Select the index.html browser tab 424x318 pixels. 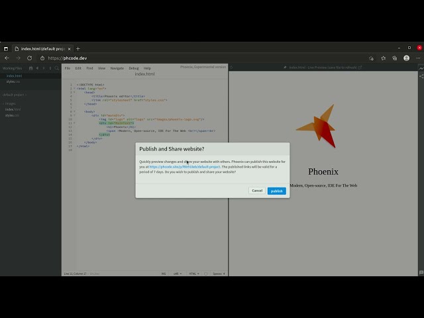[x=42, y=48]
